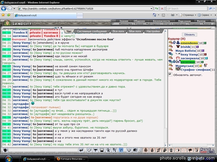Click the eraser clear-chat icon
This screenshot has width=217, height=162.
[x=89, y=150]
